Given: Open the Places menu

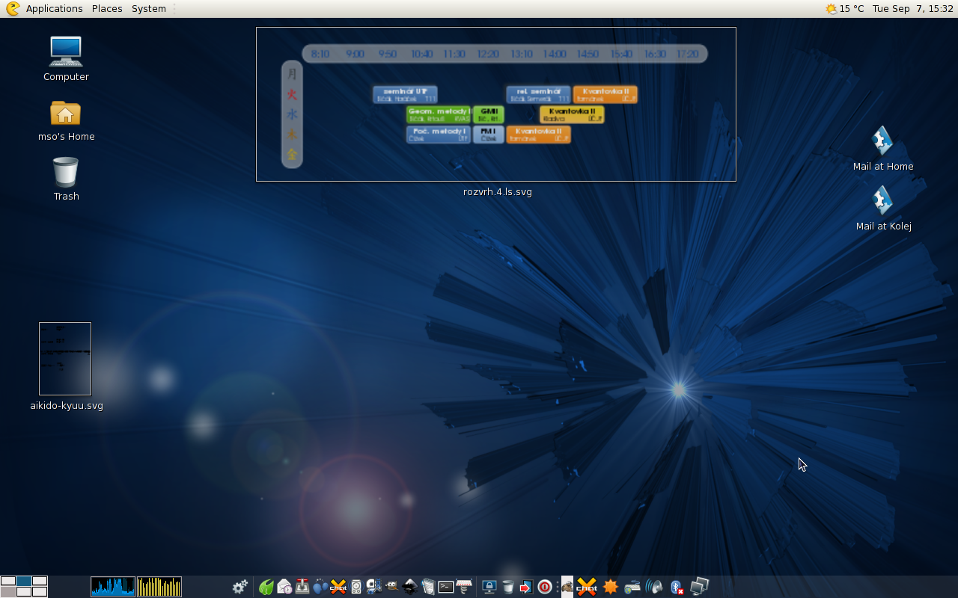Looking at the screenshot, I should pos(107,9).
